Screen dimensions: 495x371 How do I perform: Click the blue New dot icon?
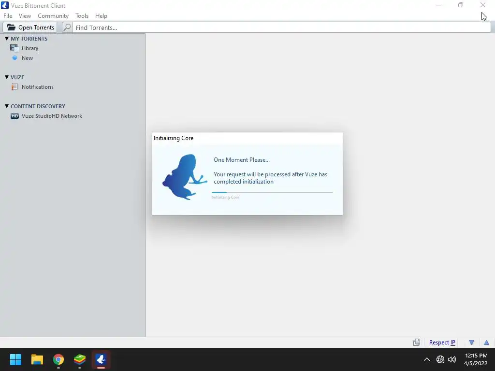tap(15, 58)
